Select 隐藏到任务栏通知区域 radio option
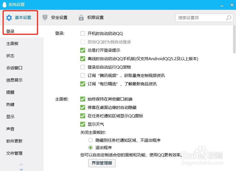The height and width of the screenshot is (171, 236). (90, 140)
